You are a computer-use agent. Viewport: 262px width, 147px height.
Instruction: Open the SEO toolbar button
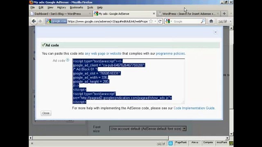(222, 21)
